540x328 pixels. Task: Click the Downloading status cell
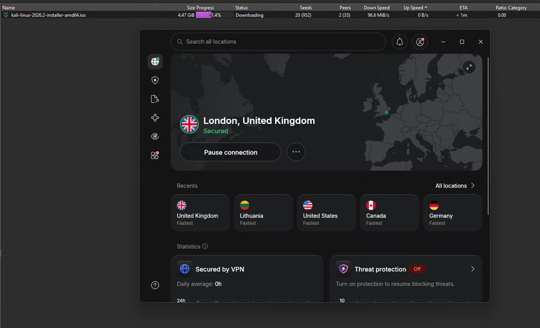click(x=249, y=15)
